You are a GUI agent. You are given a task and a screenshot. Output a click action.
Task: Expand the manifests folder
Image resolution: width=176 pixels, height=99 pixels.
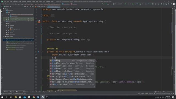[x=5, y=11]
